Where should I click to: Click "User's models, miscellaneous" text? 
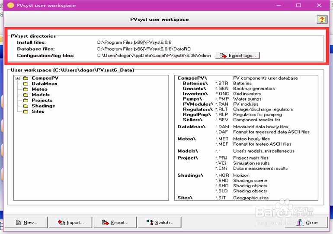coord(264,151)
